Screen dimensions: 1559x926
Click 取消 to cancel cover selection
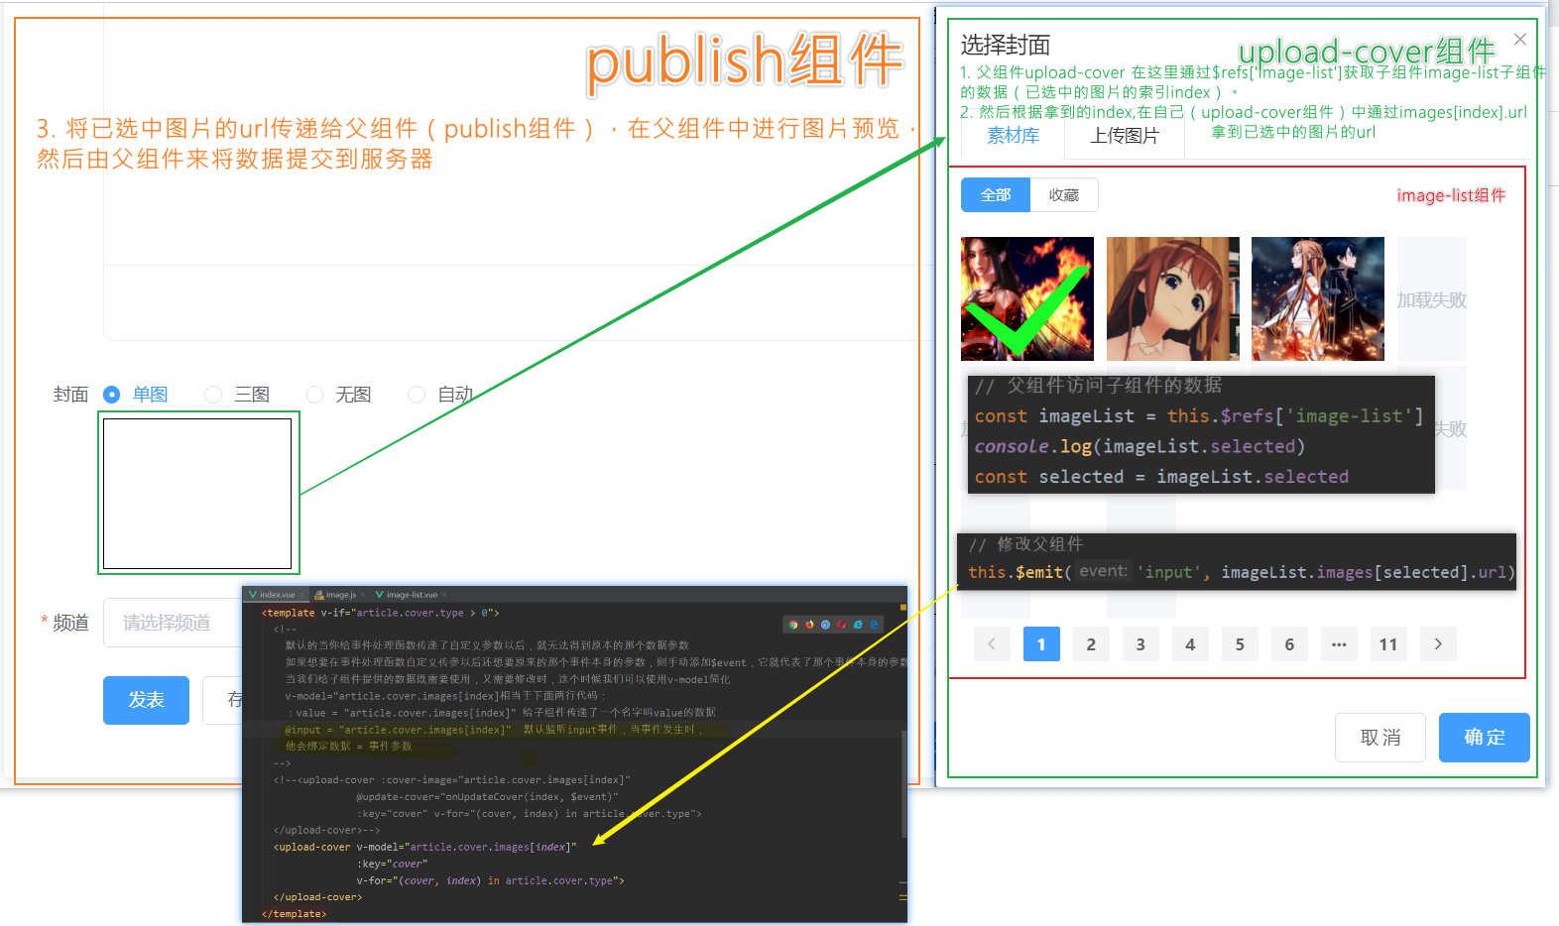pyautogui.click(x=1380, y=738)
